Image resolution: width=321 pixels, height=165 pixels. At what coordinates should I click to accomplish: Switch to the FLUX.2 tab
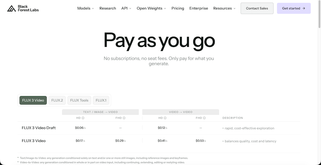pyautogui.click(x=57, y=100)
